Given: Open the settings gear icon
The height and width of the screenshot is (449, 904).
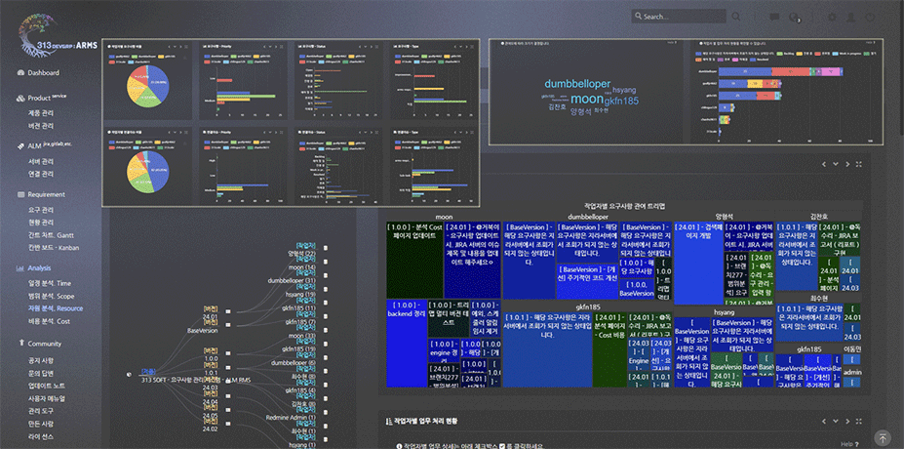Looking at the screenshot, I should (831, 17).
